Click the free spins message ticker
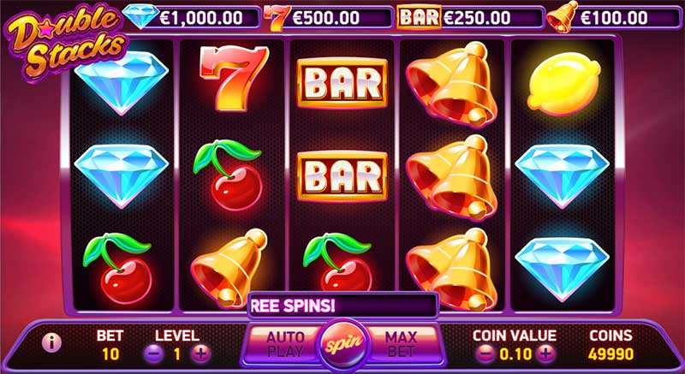Screen dimensions: 685x374 pyautogui.click(x=343, y=306)
